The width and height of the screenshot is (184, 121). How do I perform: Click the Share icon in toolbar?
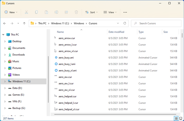[66, 12]
